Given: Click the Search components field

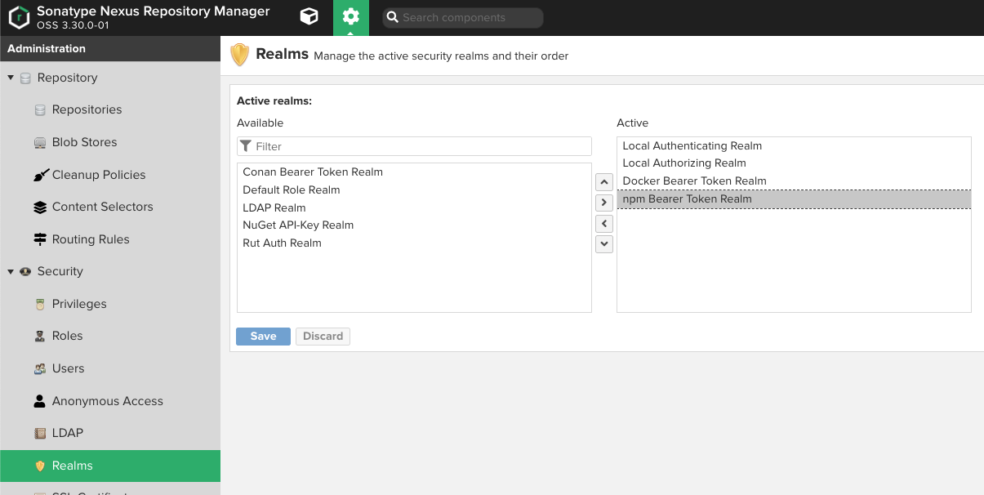Looking at the screenshot, I should pyautogui.click(x=463, y=18).
